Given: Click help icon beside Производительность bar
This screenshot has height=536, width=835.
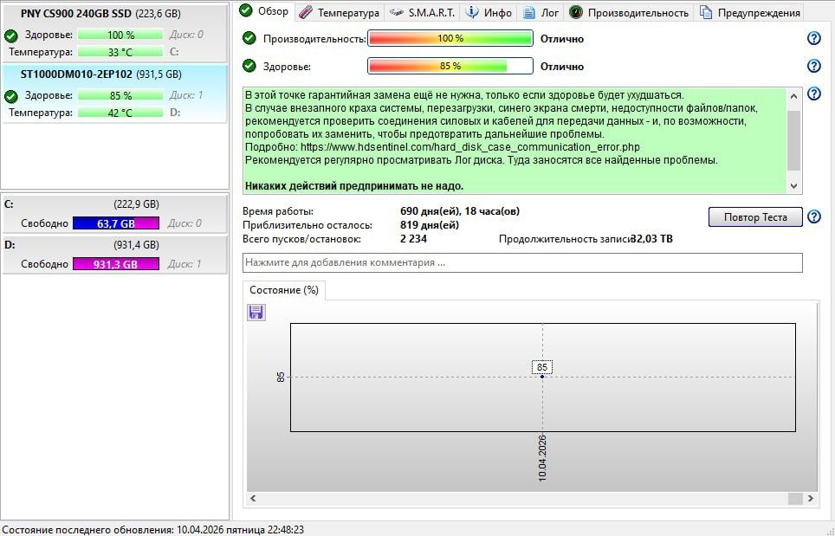Looking at the screenshot, I should click(x=813, y=38).
